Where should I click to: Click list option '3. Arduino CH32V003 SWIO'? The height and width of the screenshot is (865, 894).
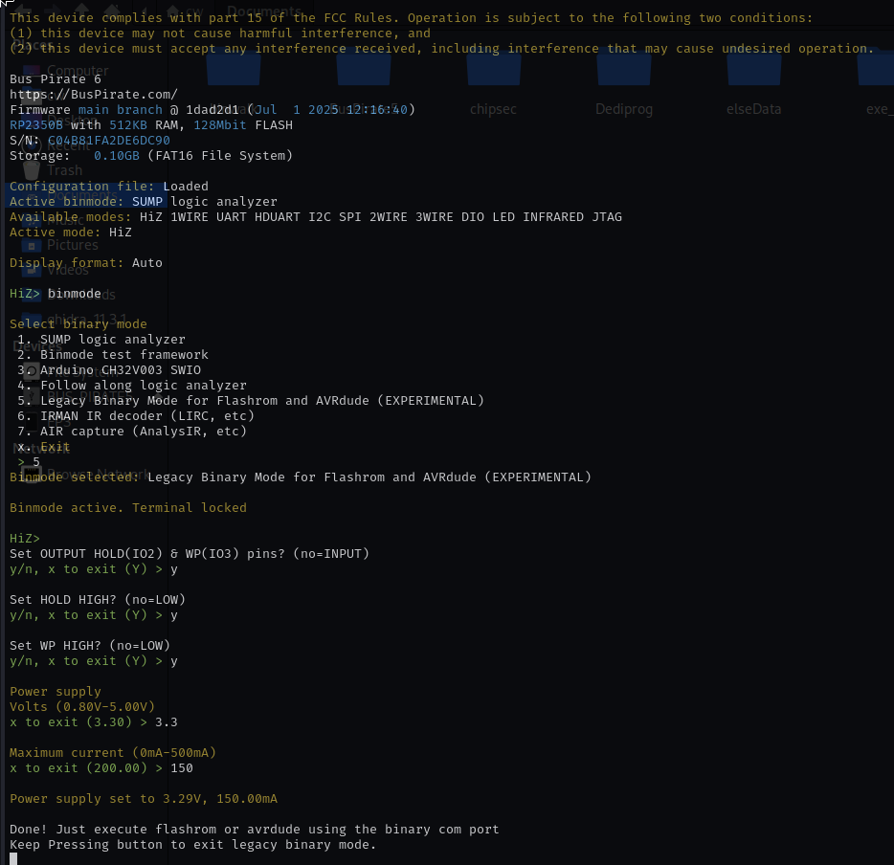coord(109,369)
